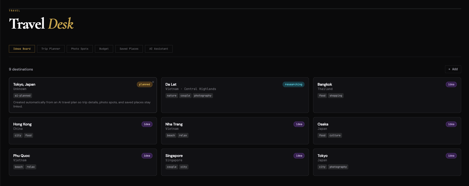Screen dimensions: 469x186
Task: Open the AI Assistant tab
Action: [159, 49]
